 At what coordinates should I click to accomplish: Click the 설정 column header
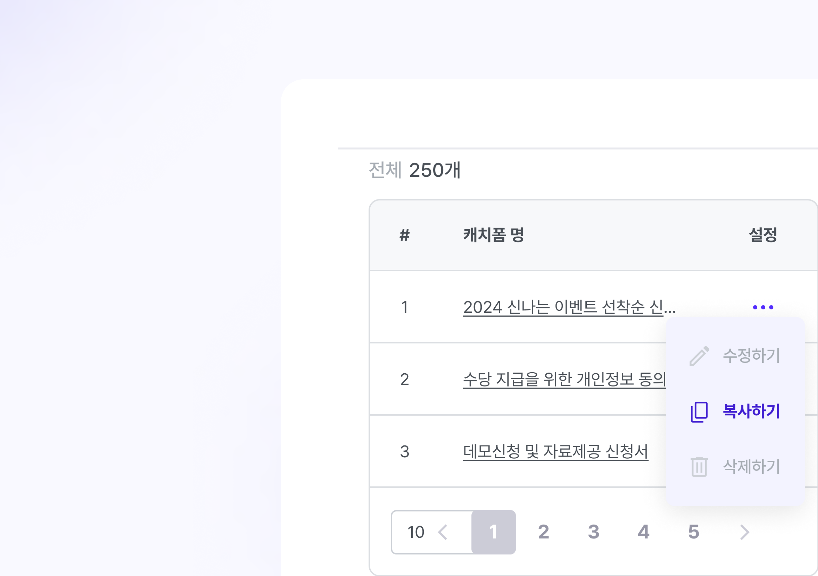(763, 235)
